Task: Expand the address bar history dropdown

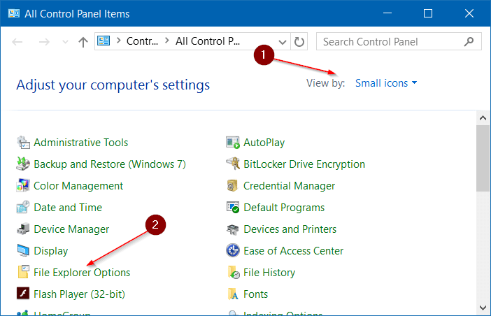Action: pos(283,42)
